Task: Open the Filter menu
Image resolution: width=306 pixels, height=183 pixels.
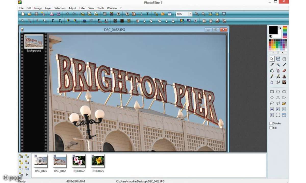Action: tap(82, 8)
